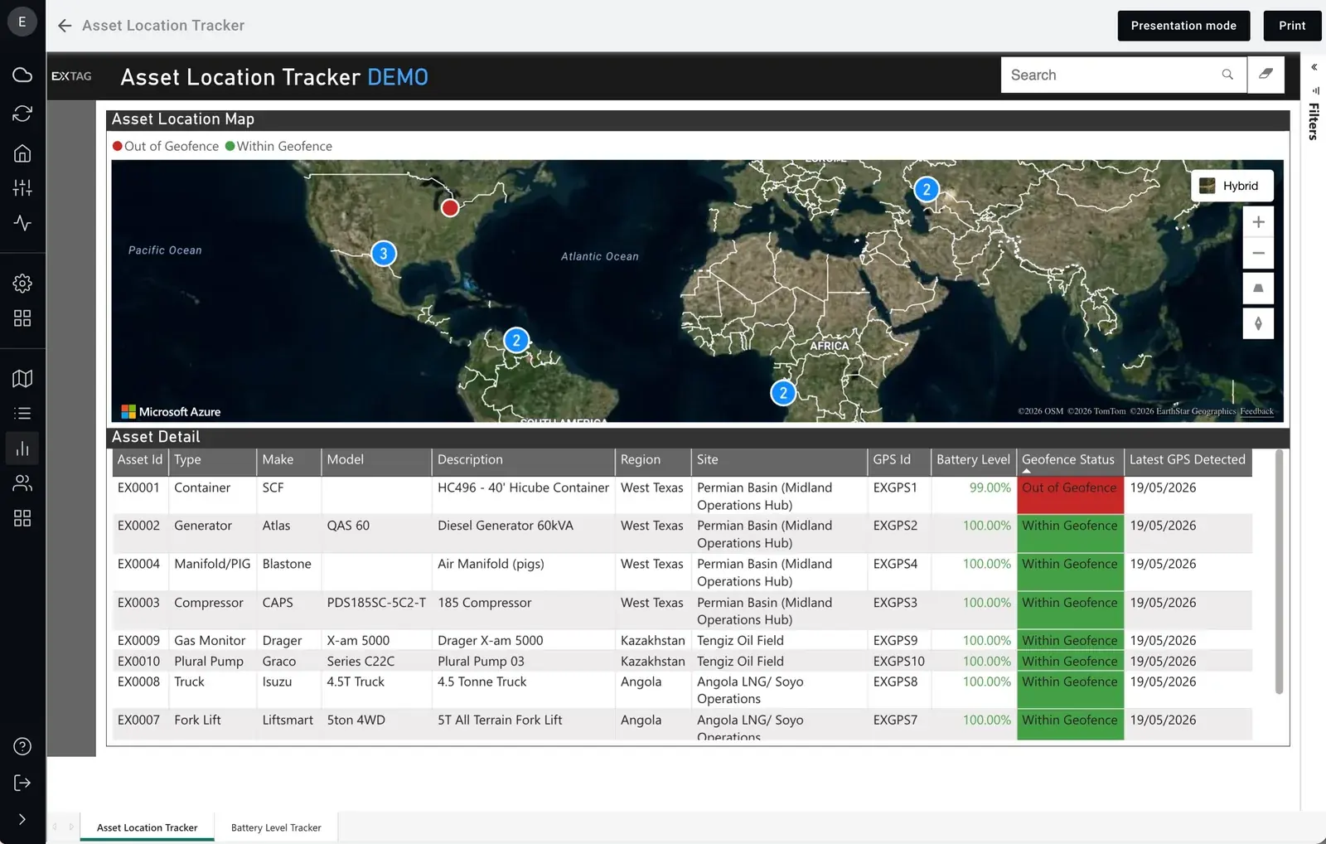Select the Within Geofence legend item

pos(279,146)
